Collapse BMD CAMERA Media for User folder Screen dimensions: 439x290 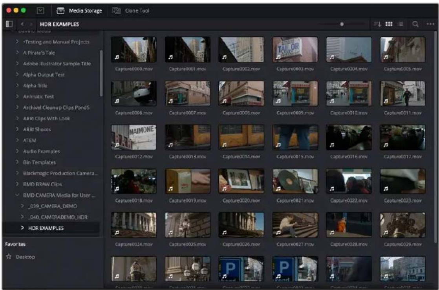tap(17, 195)
